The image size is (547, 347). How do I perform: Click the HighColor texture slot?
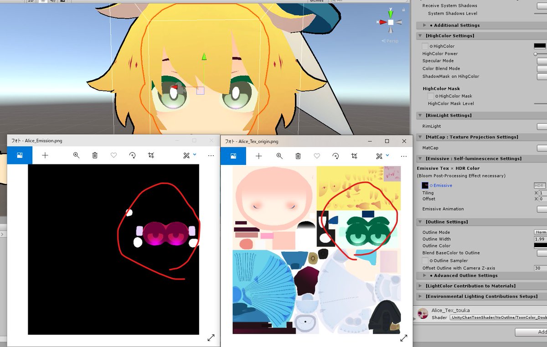click(x=425, y=46)
